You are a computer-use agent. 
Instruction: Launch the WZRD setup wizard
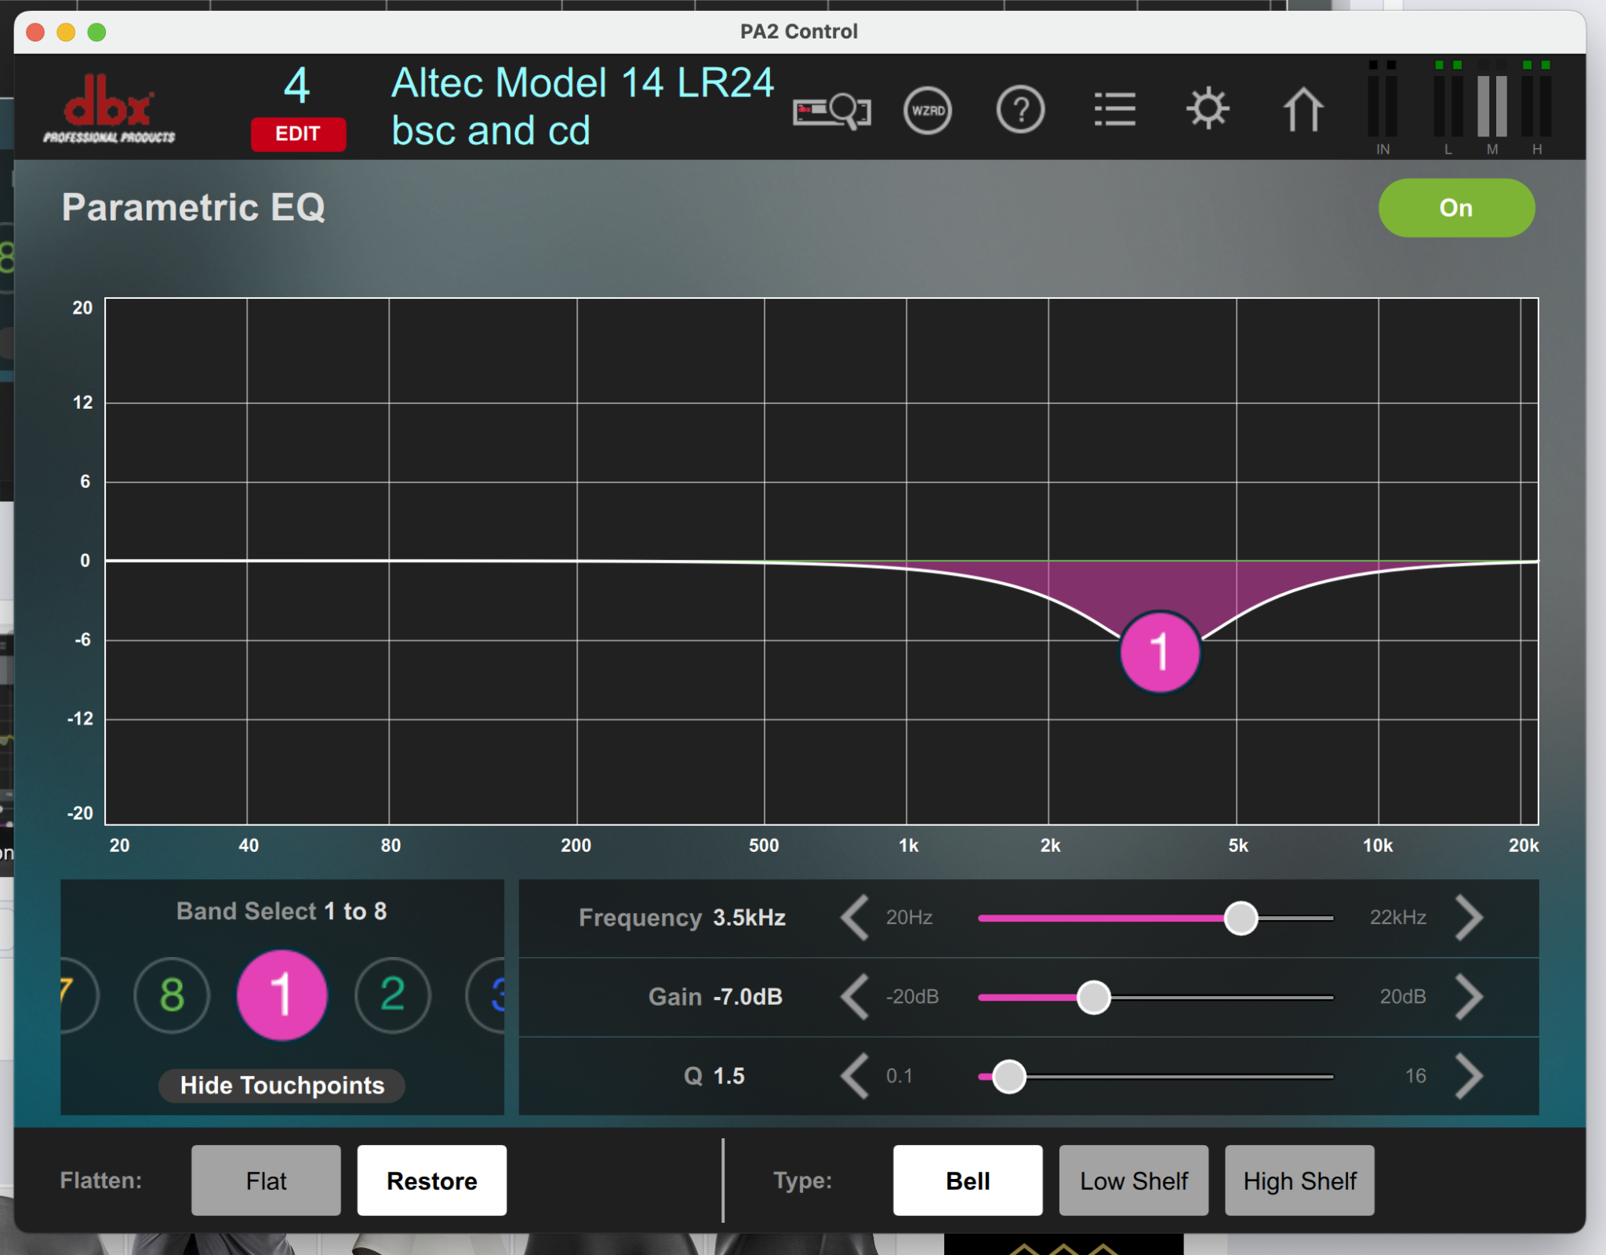[928, 111]
